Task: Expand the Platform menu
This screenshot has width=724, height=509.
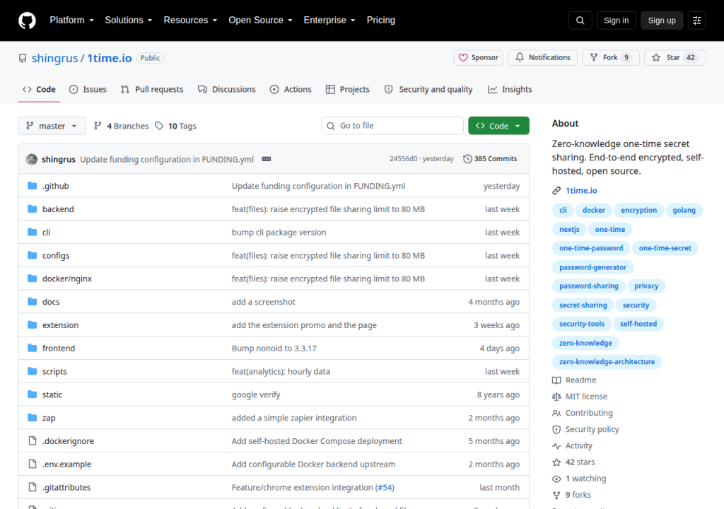Action: tap(71, 21)
